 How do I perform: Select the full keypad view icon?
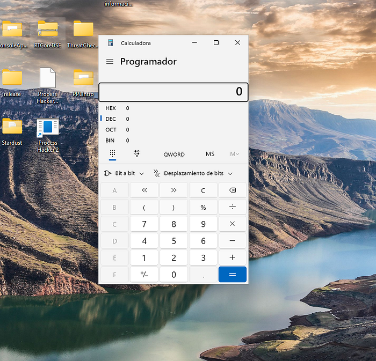[x=112, y=154]
